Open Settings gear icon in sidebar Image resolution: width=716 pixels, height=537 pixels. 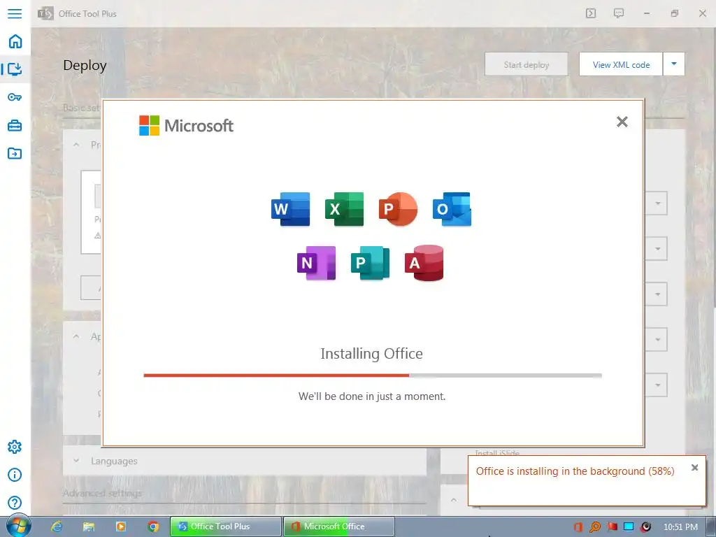click(15, 447)
